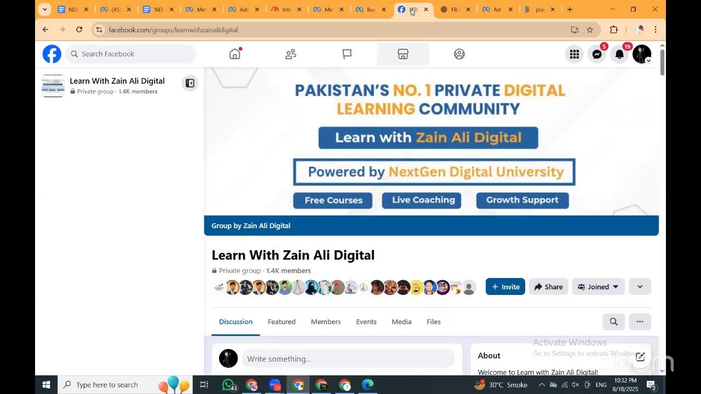Go back with browser back arrow
The image size is (701, 394).
tap(45, 30)
